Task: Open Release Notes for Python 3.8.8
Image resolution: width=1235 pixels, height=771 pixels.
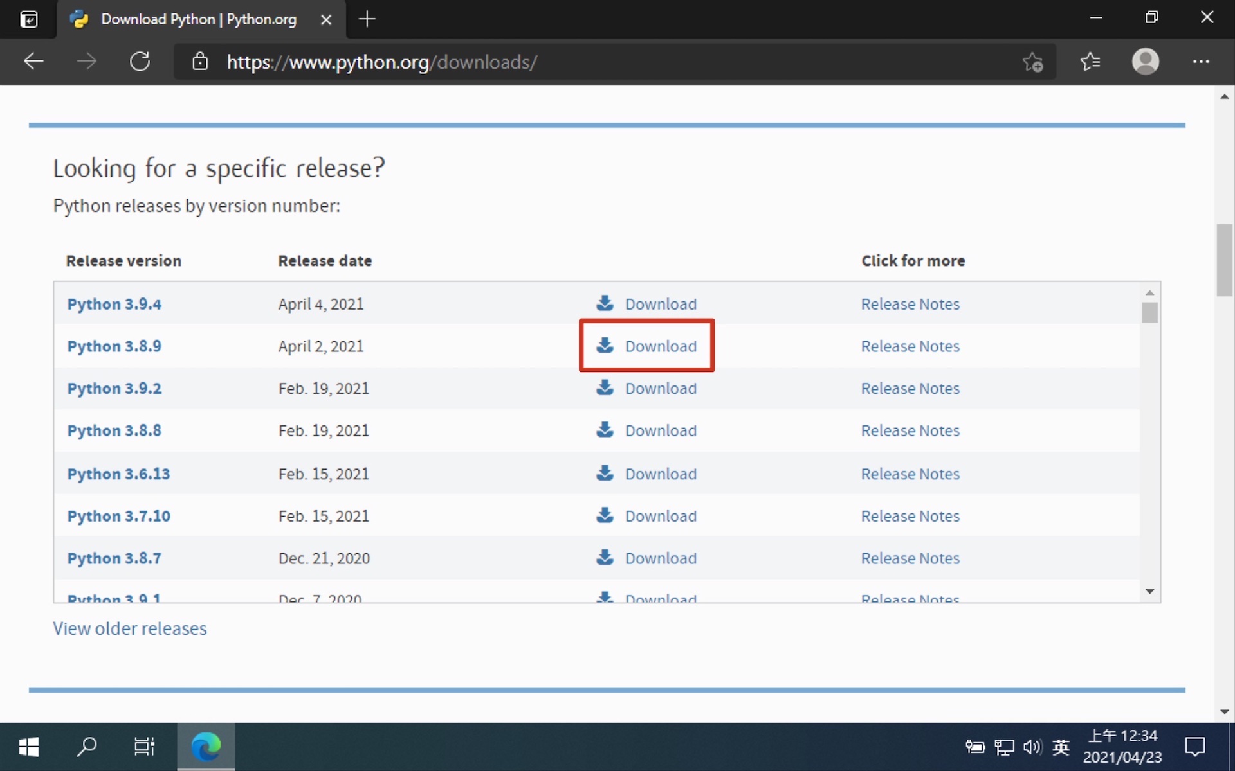Action: 910,430
